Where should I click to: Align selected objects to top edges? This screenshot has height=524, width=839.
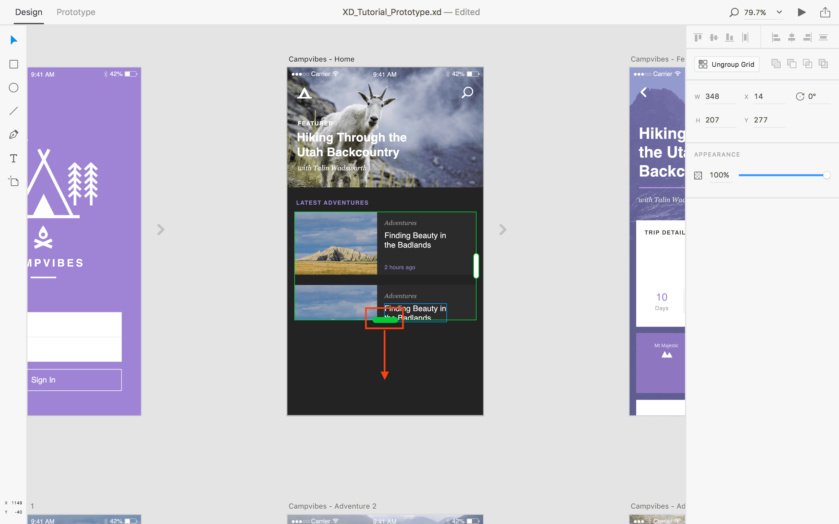[x=698, y=37]
